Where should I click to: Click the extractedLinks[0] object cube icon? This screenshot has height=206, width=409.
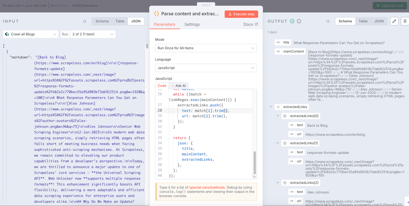coord(285,116)
